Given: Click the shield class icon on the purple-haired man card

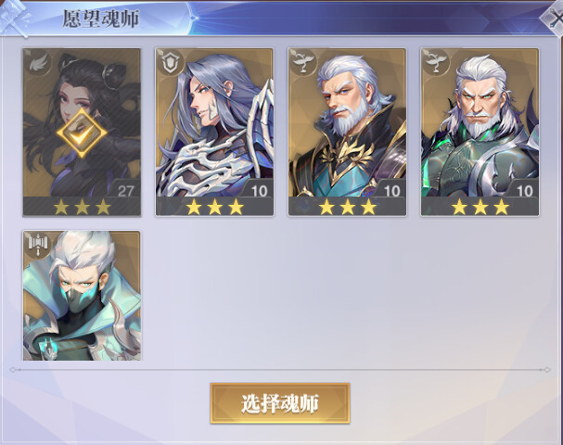Looking at the screenshot, I should [x=170, y=62].
